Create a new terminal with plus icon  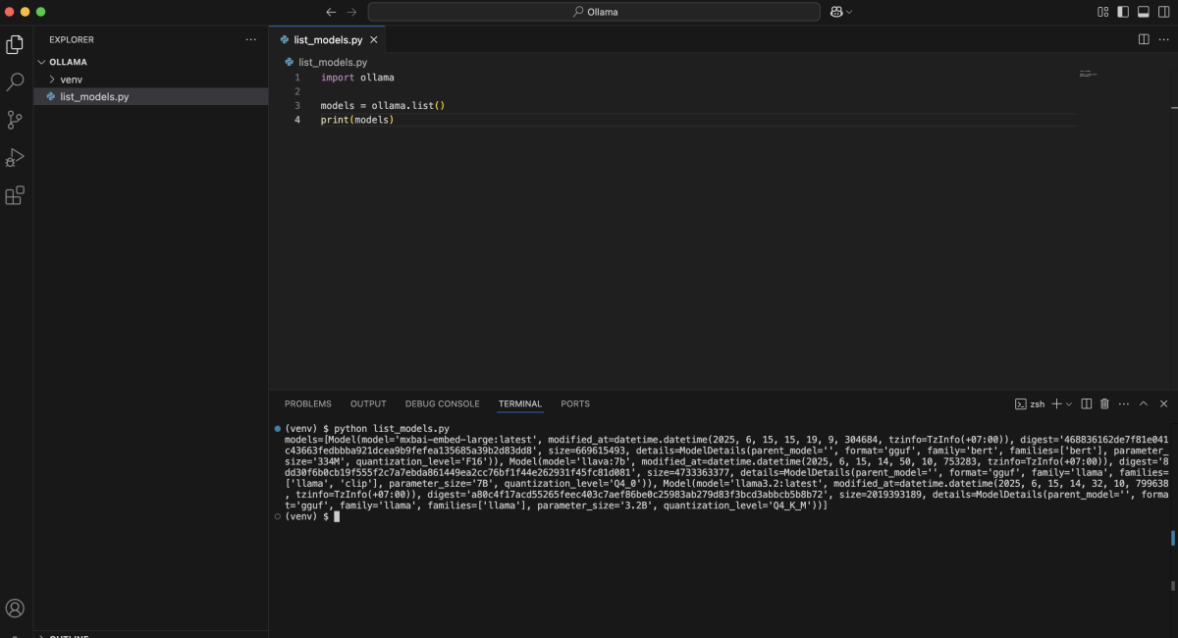coord(1057,403)
